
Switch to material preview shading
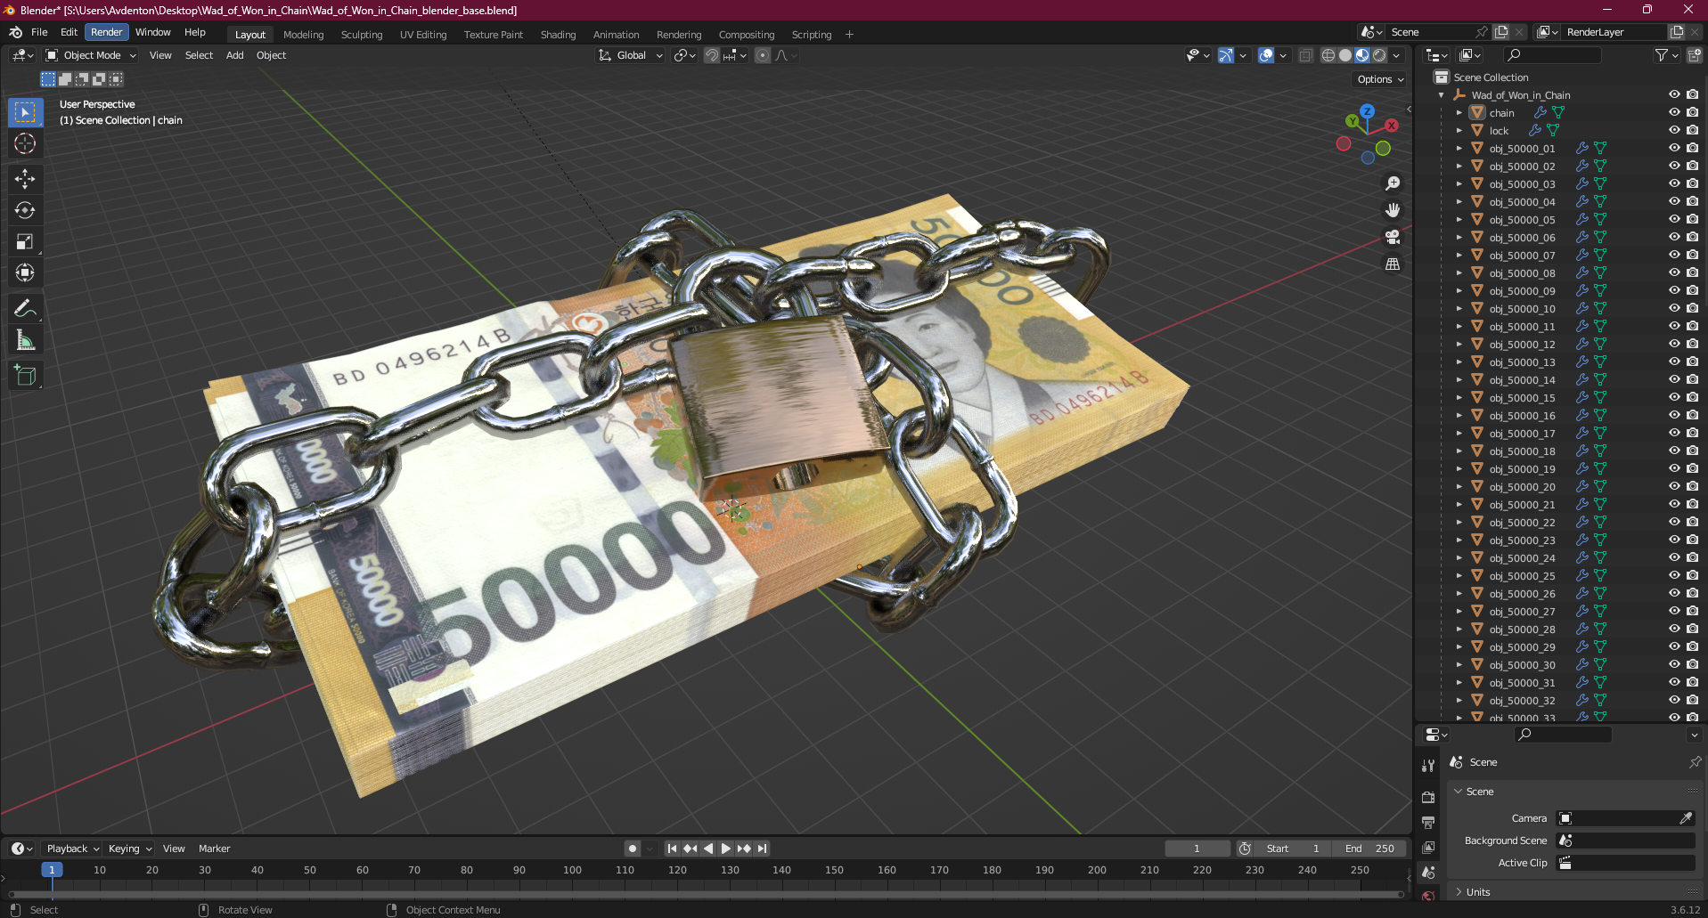(x=1362, y=55)
